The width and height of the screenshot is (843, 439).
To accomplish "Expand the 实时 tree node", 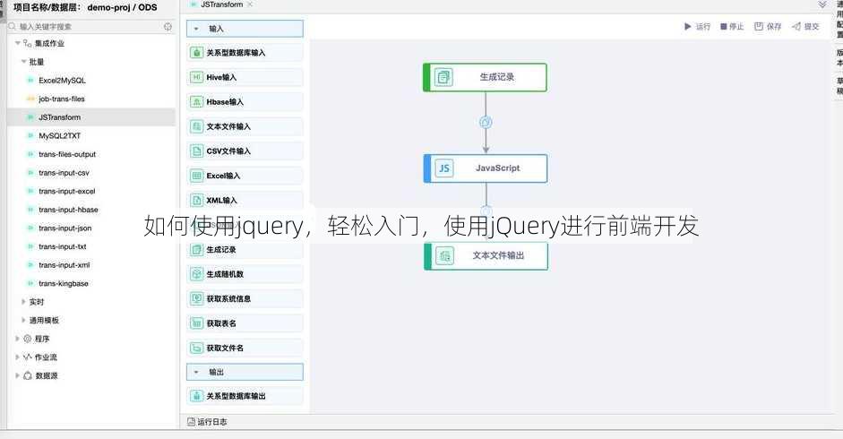I will click(x=23, y=302).
